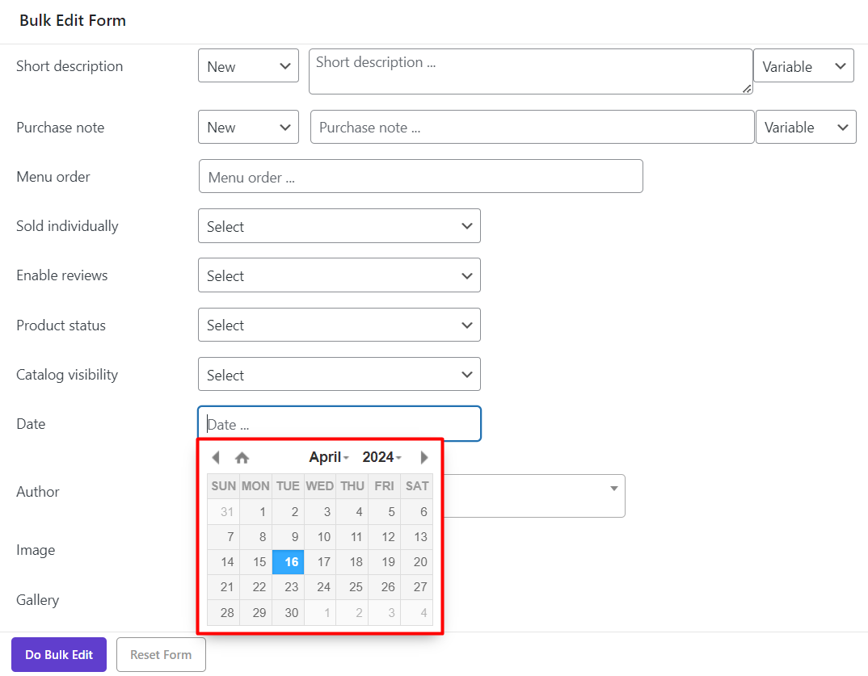The width and height of the screenshot is (868, 676).
Task: Go to next month in calendar
Action: pos(424,458)
